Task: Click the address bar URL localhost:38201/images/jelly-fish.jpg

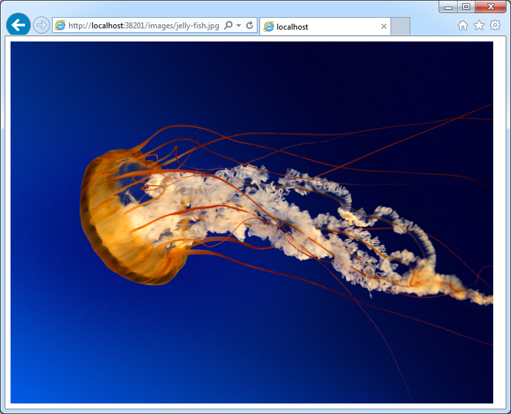Action: click(144, 26)
